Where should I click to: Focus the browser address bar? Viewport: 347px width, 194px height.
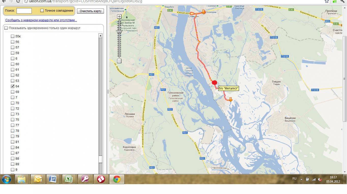[173, 1]
